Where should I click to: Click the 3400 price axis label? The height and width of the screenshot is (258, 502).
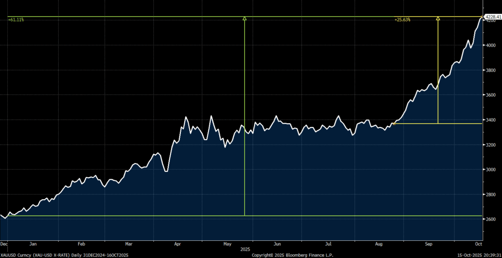point(490,120)
